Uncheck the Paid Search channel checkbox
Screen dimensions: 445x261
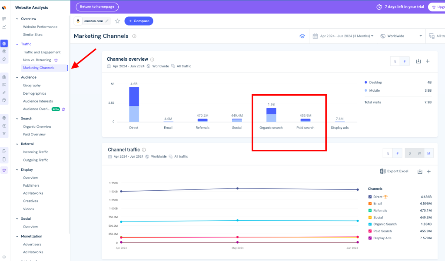(x=370, y=231)
